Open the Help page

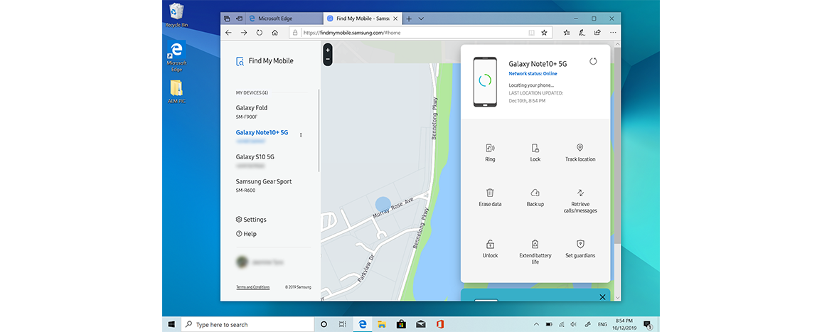247,234
